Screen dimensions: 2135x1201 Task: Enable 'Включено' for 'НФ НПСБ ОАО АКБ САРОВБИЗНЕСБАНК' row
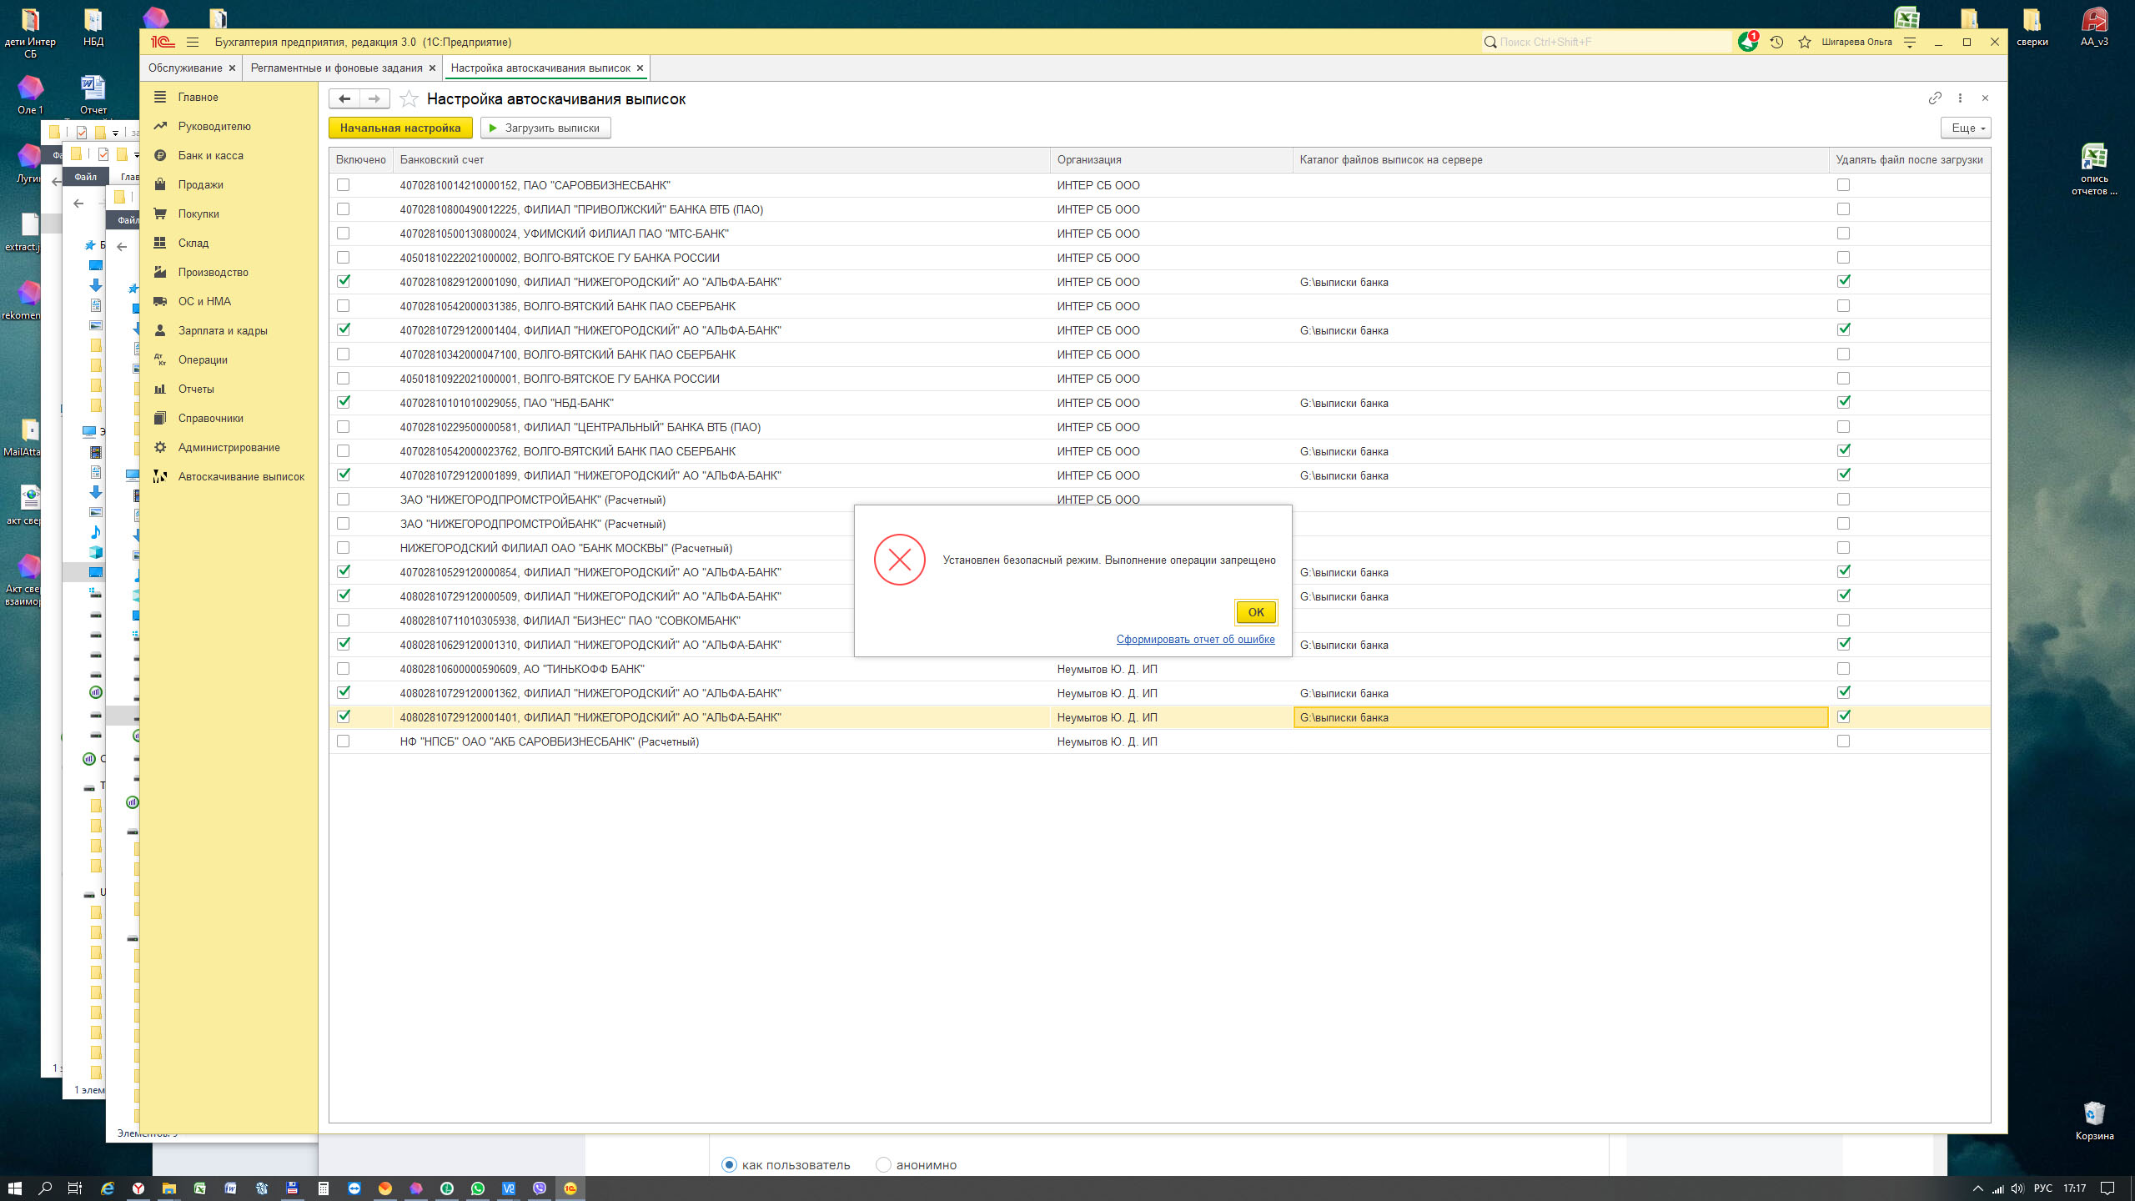tap(343, 741)
